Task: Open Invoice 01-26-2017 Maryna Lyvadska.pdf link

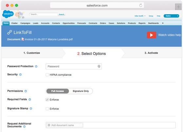Action: click(49, 39)
